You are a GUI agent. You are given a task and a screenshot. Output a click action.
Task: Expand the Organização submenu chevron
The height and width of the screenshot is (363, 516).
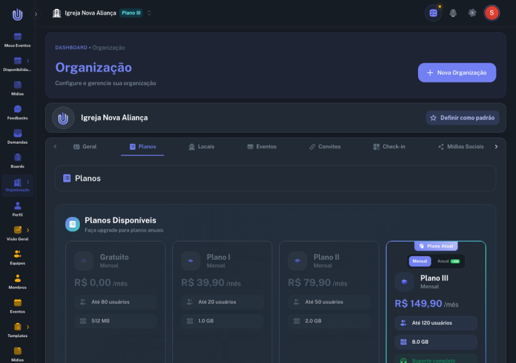pyautogui.click(x=28, y=182)
